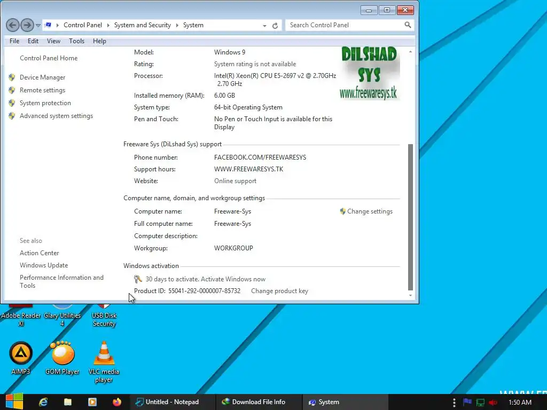Open the recent pages dropdown arrow
This screenshot has width=547, height=410.
pyautogui.click(x=38, y=26)
